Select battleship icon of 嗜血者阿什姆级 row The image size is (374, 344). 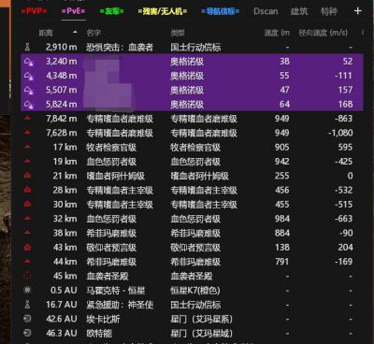[x=27, y=176]
